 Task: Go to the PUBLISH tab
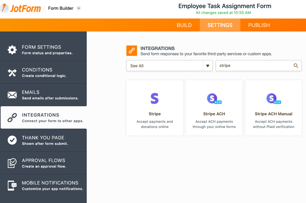click(x=259, y=25)
